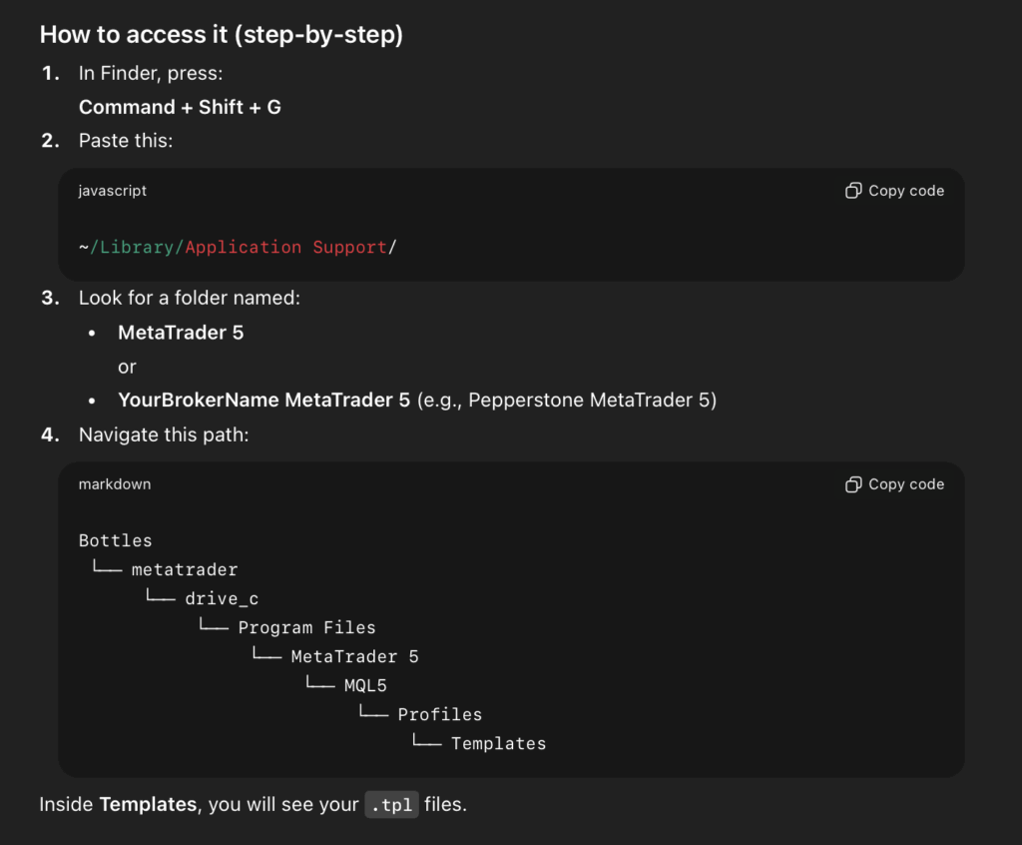Click the bold "Templates" word in the final sentence

148,804
